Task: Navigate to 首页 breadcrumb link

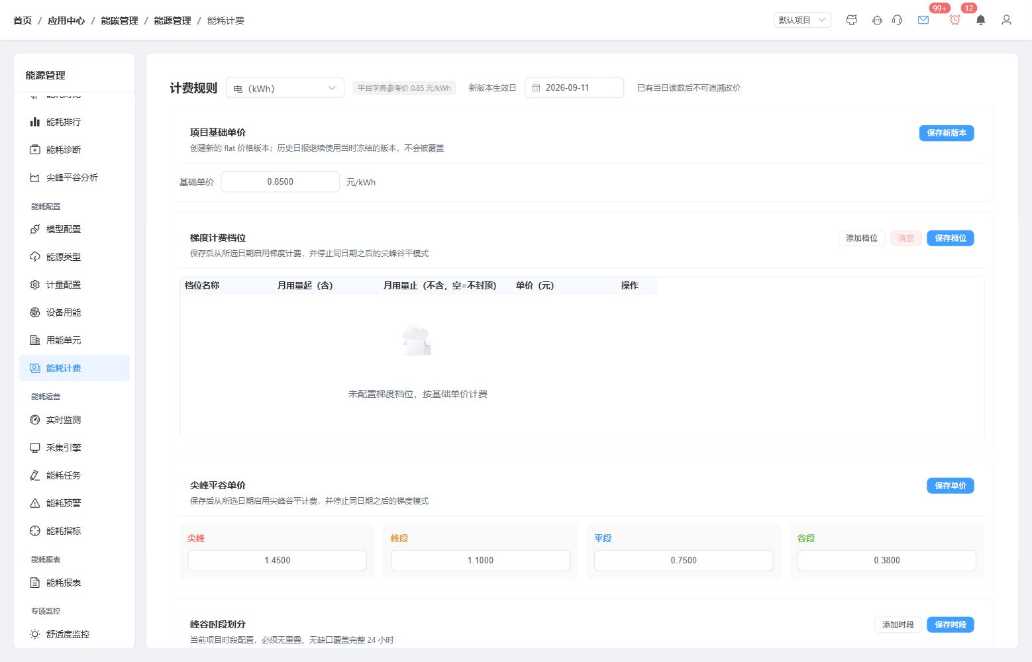Action: (x=23, y=21)
